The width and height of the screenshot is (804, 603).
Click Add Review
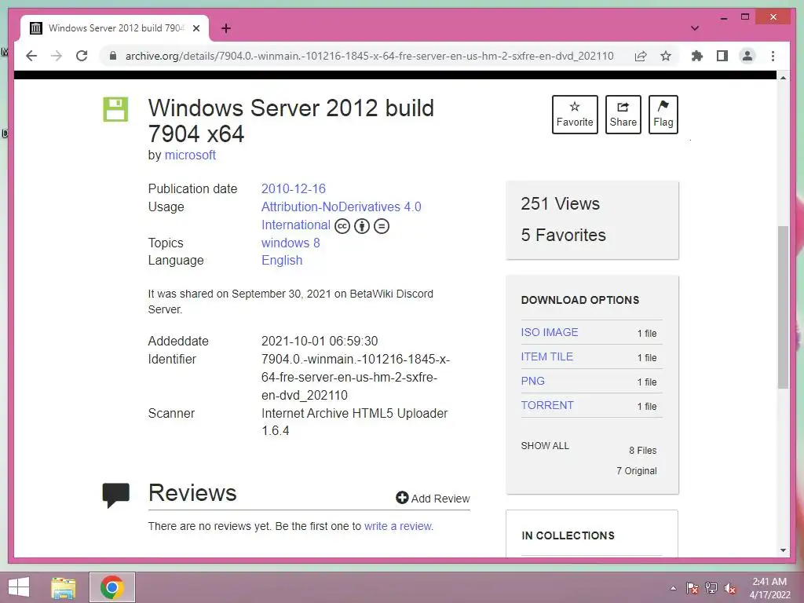click(433, 498)
